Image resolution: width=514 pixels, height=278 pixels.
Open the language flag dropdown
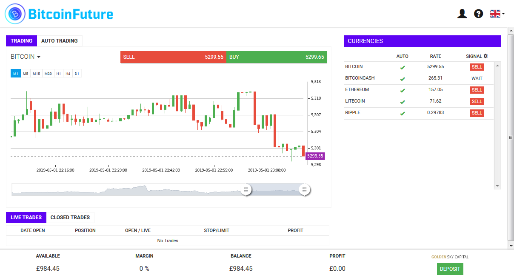tap(497, 14)
